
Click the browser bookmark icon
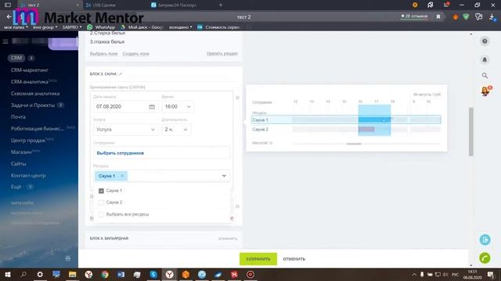438,16
